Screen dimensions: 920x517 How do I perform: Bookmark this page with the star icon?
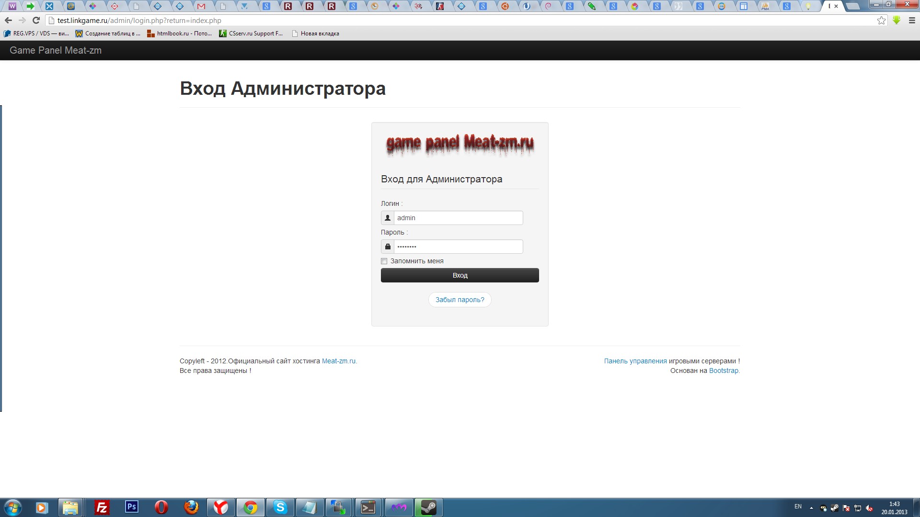coord(881,21)
